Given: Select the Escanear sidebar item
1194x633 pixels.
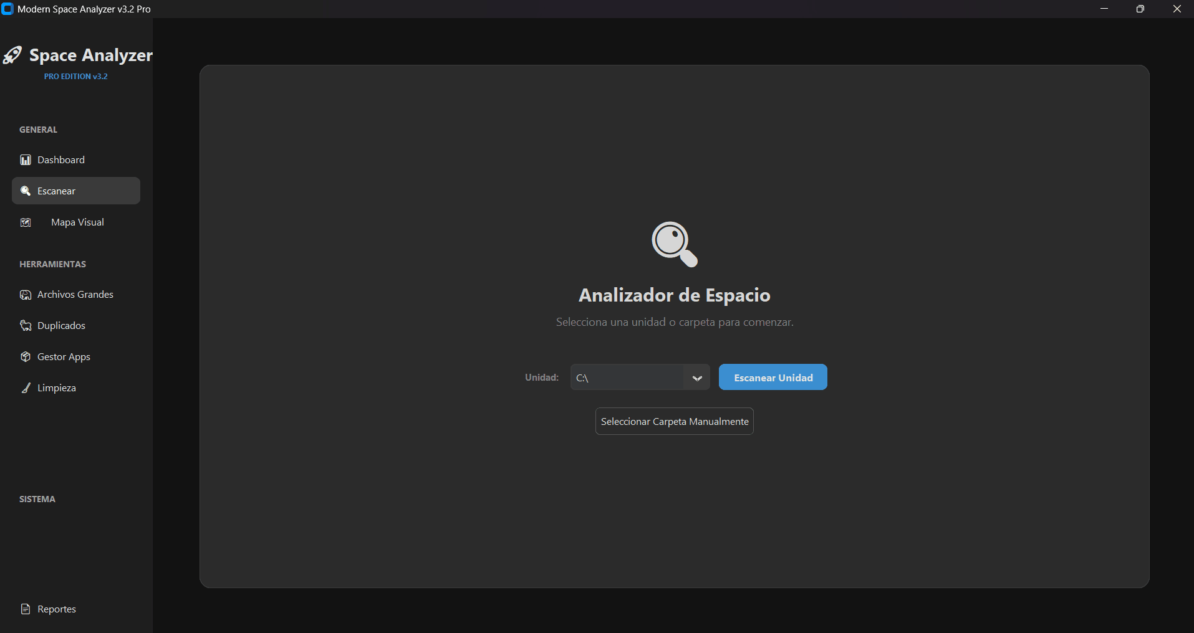Looking at the screenshot, I should [x=76, y=191].
